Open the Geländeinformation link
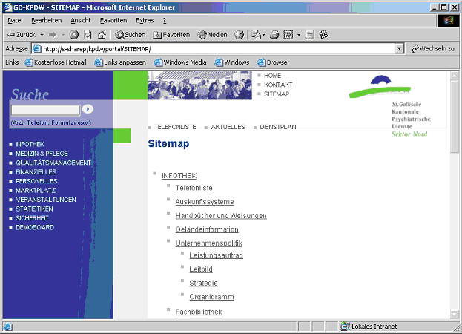The image size is (462, 334). [x=207, y=229]
